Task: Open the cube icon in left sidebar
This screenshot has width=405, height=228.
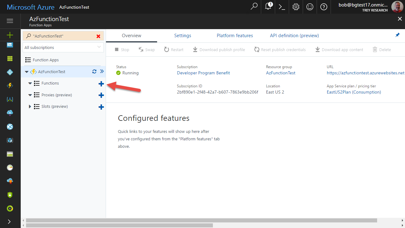Action: click(x=10, y=140)
